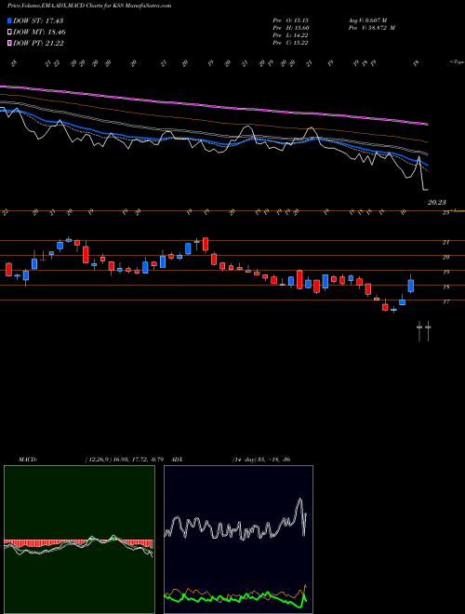The image size is (465, 614).
Task: Click the MACD (12,26,9) values text
Action: click(124, 460)
